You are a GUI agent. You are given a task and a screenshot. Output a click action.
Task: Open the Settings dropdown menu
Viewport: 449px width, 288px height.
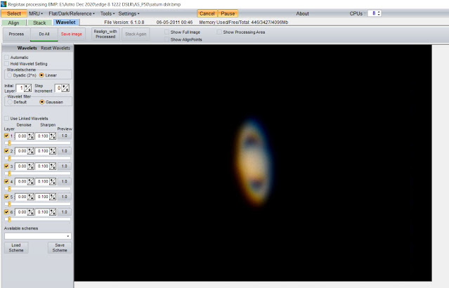[129, 13]
